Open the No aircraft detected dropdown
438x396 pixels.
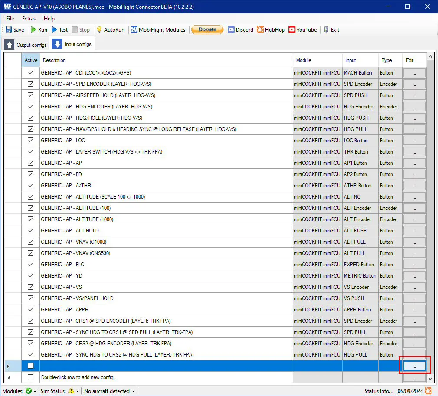coord(109,391)
